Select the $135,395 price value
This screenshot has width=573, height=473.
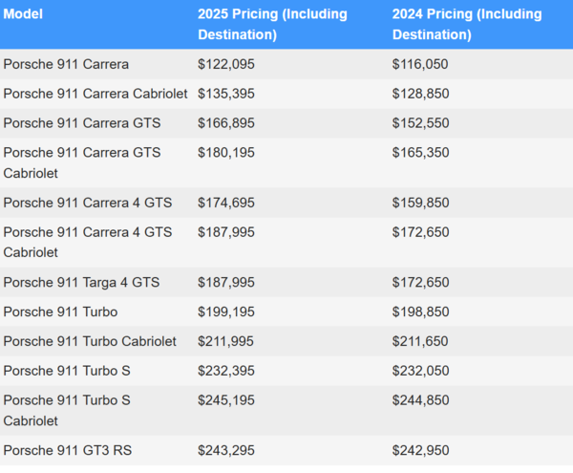pos(226,94)
